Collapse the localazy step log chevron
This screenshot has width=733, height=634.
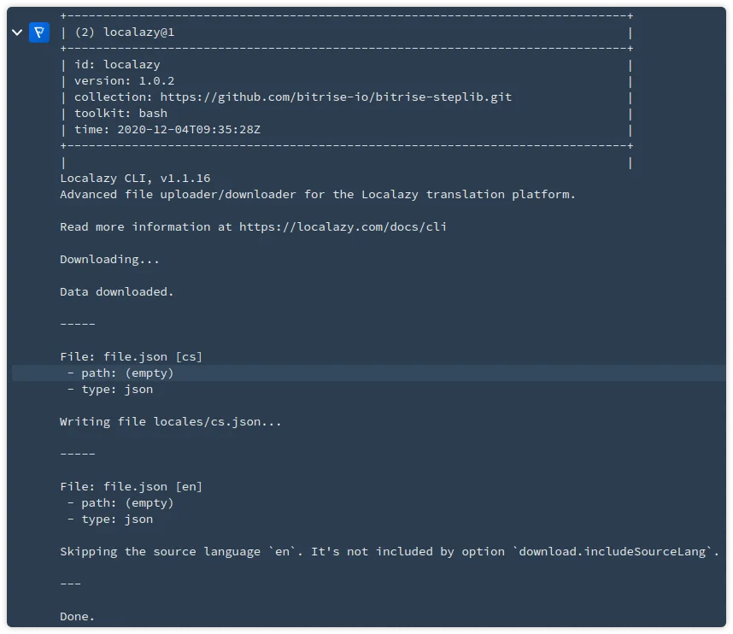pyautogui.click(x=16, y=32)
